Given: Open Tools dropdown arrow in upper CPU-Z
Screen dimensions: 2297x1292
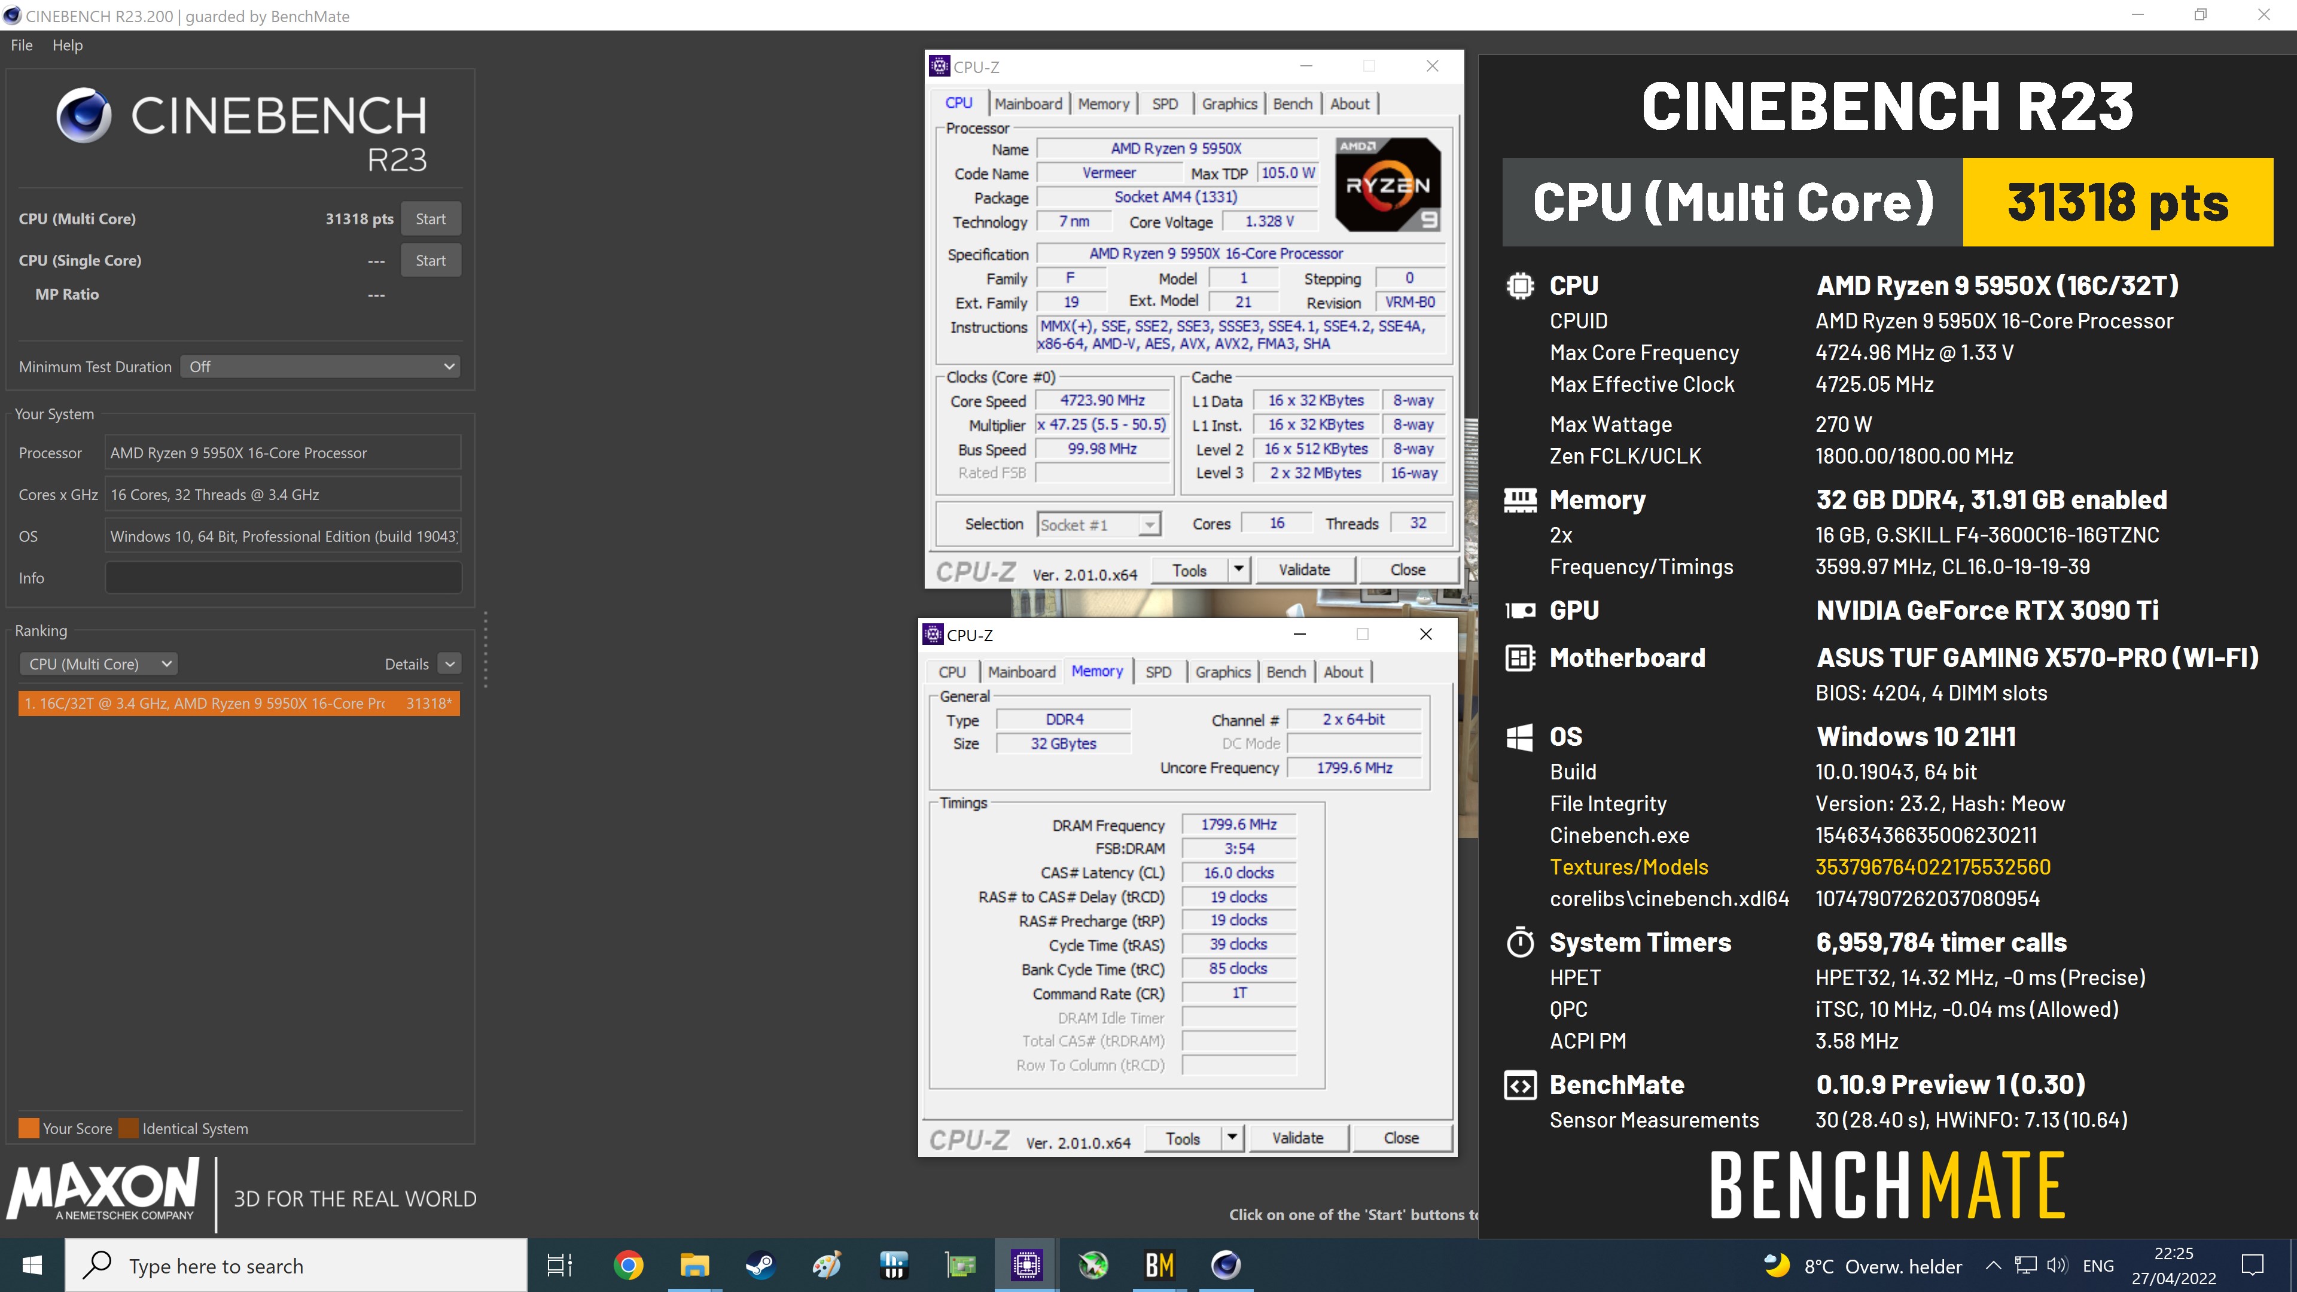Looking at the screenshot, I should [1239, 570].
